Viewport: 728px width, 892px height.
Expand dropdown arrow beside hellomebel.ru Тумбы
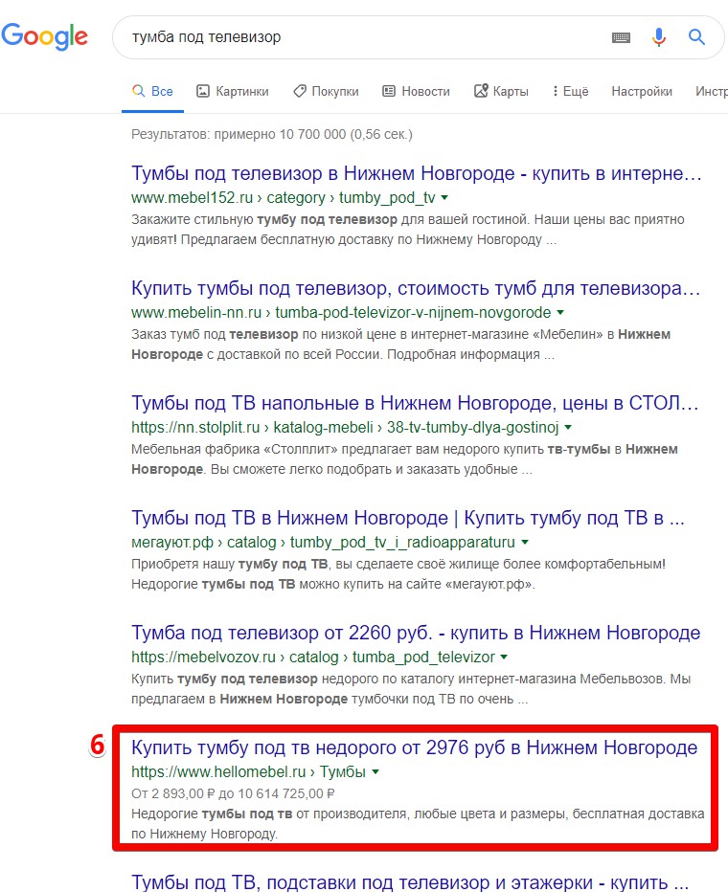[375, 771]
